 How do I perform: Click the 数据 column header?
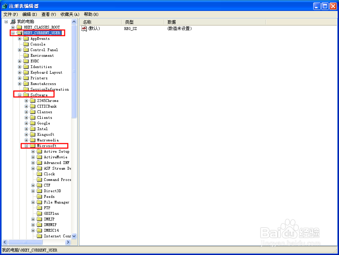215,22
